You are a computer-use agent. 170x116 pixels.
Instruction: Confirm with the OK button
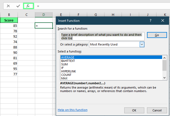134,110
